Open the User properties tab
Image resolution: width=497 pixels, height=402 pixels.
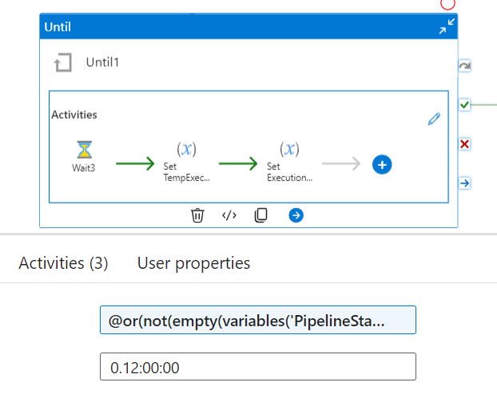[193, 262]
